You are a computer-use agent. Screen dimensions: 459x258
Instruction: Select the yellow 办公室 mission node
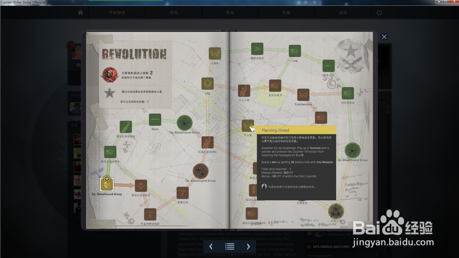click(x=247, y=125)
